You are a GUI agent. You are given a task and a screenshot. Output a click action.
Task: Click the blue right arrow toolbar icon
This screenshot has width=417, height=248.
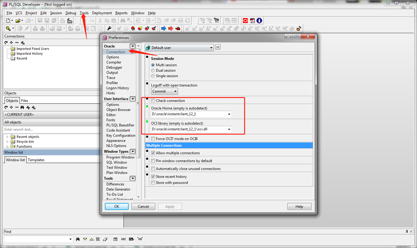click(x=163, y=28)
